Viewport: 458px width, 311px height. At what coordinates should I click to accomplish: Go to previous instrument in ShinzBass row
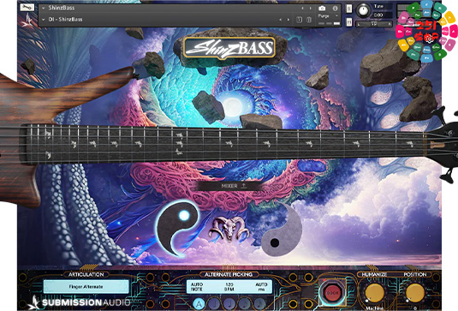coord(302,9)
